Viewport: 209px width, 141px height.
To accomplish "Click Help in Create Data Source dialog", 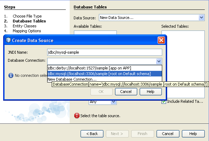I will pos(151,92).
